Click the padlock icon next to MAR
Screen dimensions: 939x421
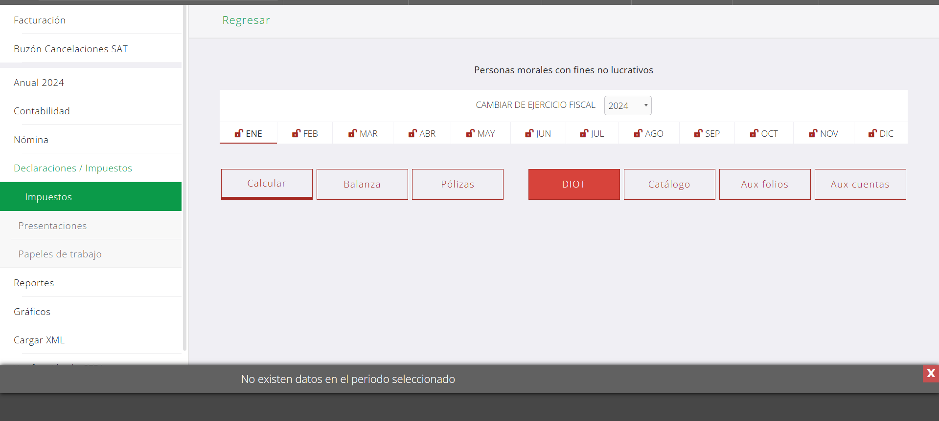tap(352, 133)
